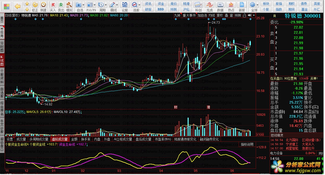Expand the 周期 period dropdown arrow
Image resolution: width=325 pixels, height=175 pixels.
(x=106, y=5)
